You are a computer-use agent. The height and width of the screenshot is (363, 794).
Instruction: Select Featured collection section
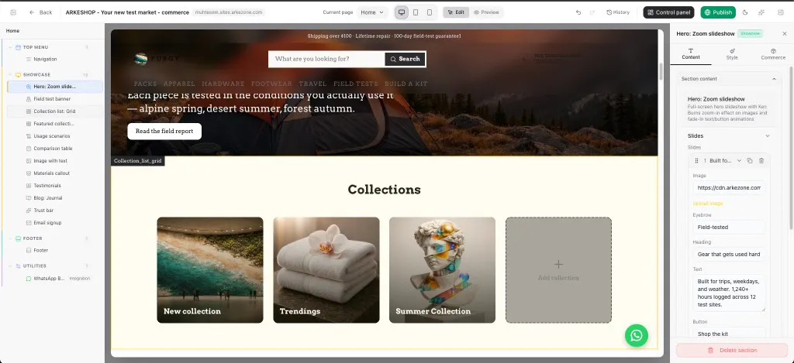pos(55,124)
